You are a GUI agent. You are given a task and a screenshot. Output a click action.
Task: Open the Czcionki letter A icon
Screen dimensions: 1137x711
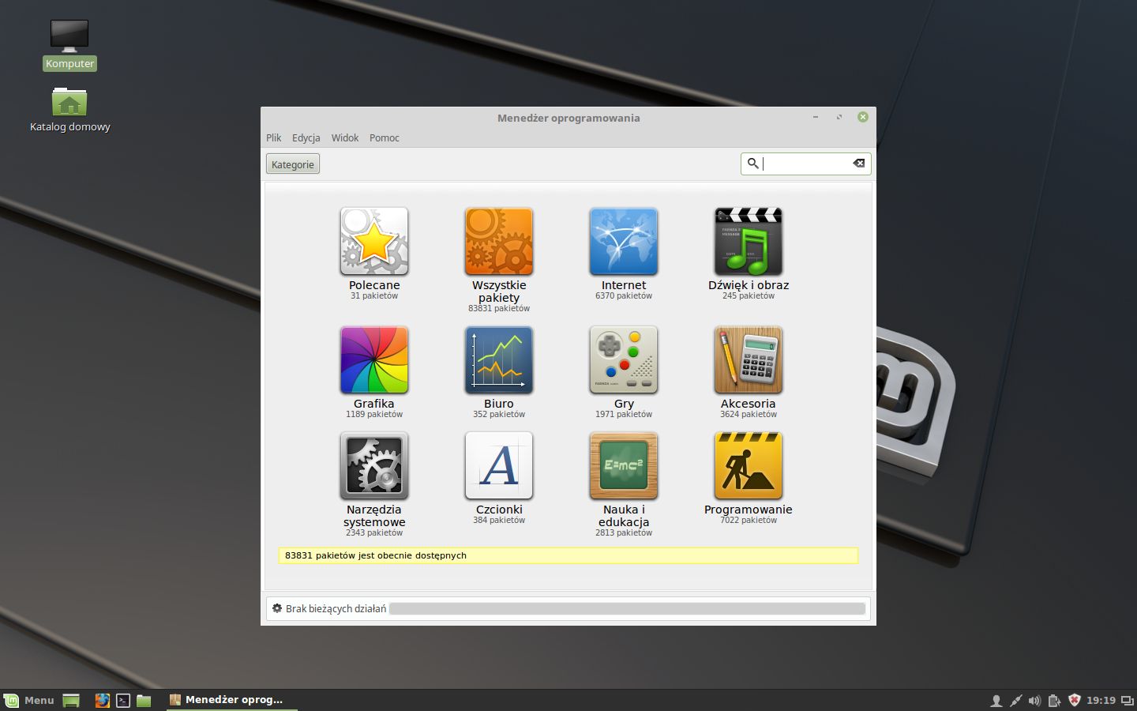click(499, 465)
